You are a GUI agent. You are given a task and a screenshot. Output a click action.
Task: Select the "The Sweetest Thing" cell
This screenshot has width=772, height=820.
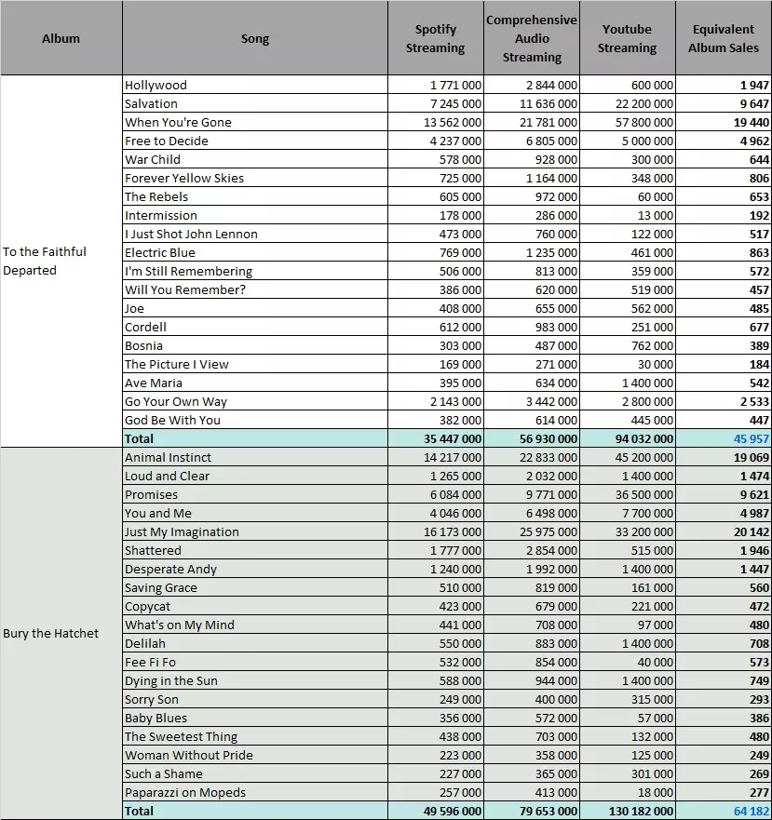tap(255, 736)
